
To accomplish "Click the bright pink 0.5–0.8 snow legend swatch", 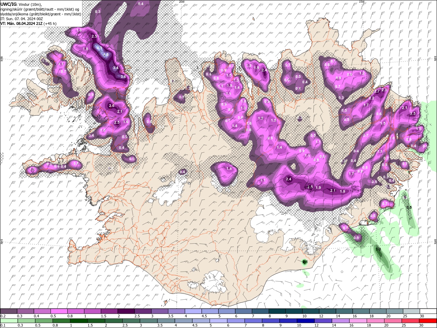I will pos(59,311).
